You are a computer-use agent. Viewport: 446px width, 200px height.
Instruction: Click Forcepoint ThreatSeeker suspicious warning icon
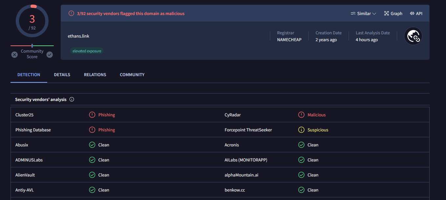coord(301,130)
